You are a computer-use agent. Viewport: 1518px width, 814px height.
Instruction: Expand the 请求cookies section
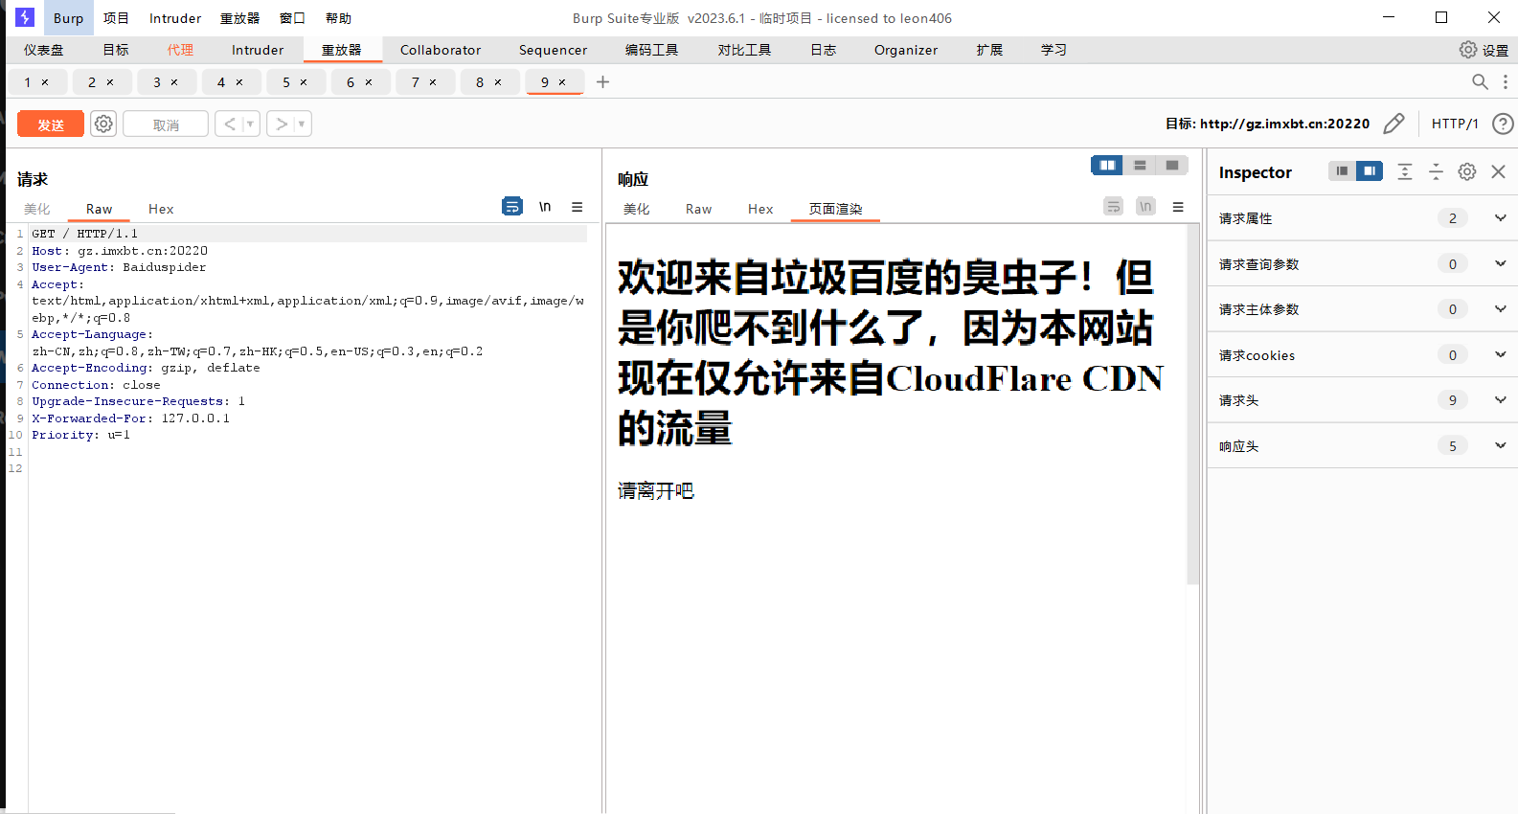[1501, 354]
